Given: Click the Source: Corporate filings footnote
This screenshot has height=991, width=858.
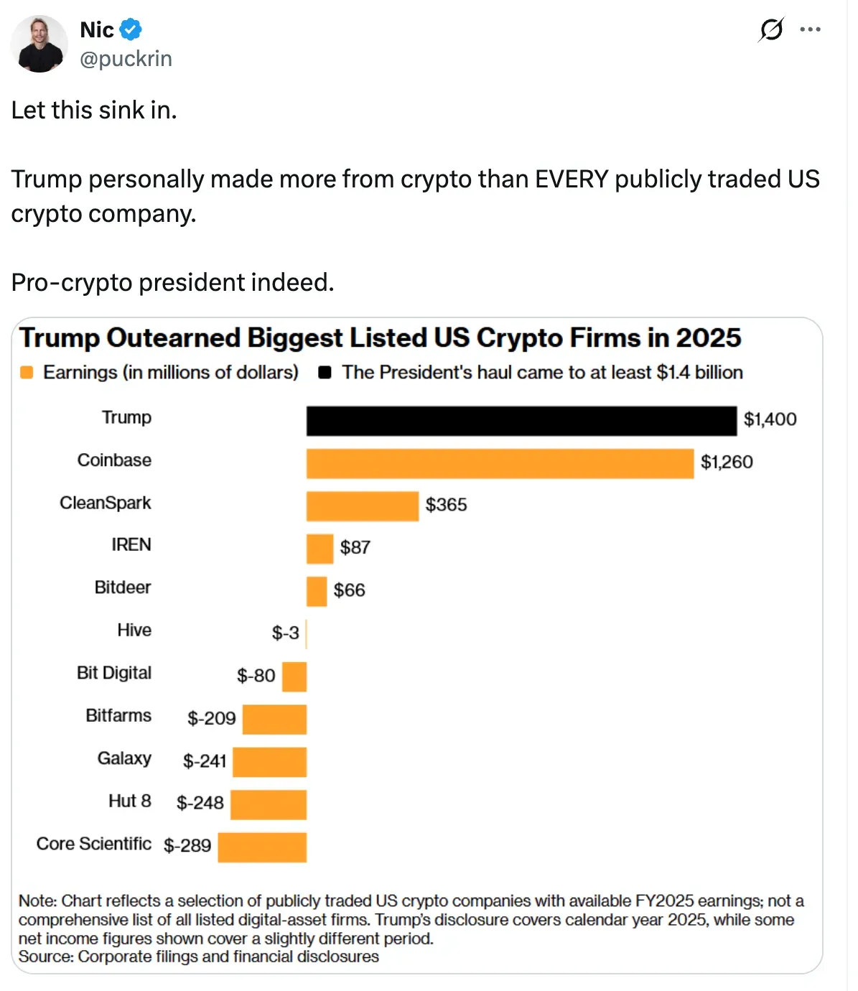Looking at the screenshot, I should pos(199,957).
